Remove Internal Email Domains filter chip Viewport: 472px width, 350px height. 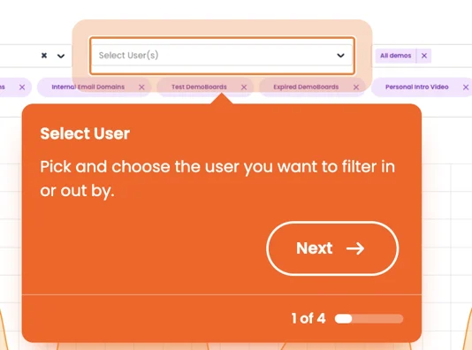pyautogui.click(x=141, y=87)
